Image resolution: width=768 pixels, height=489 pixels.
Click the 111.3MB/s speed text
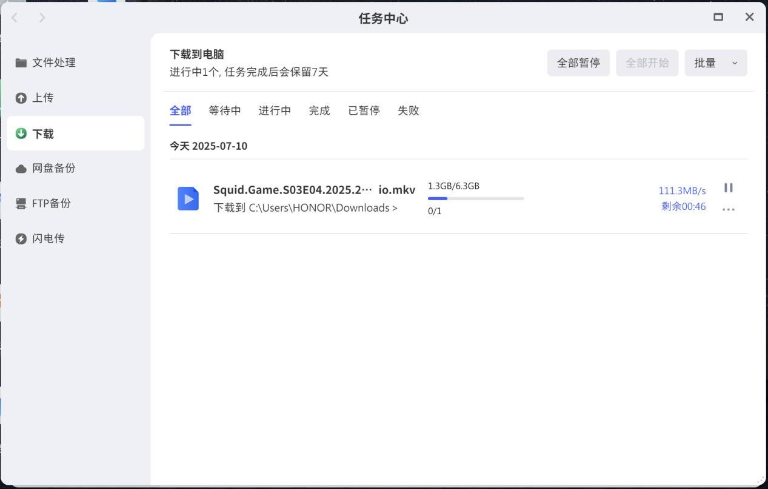coord(682,191)
